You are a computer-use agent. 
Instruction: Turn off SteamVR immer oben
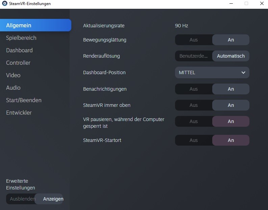tap(194, 105)
